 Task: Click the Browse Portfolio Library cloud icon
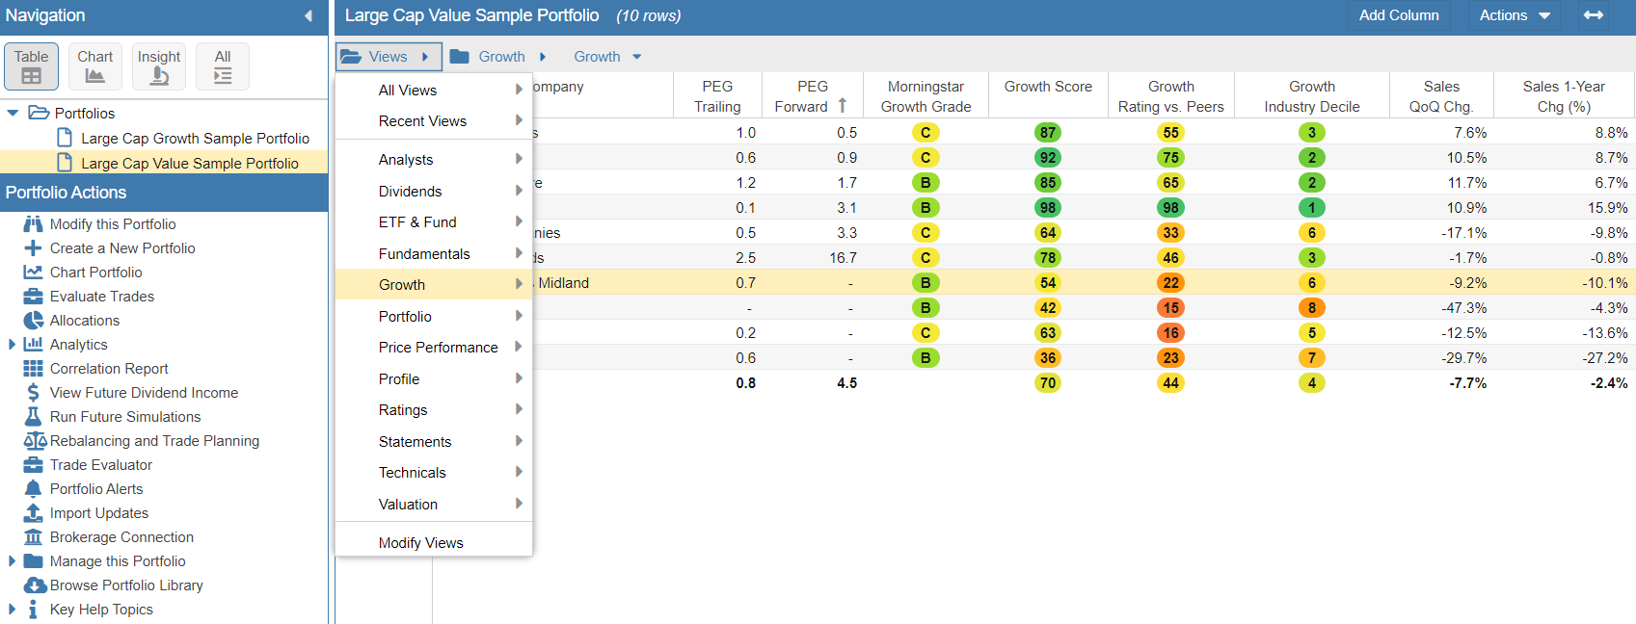pos(35,585)
